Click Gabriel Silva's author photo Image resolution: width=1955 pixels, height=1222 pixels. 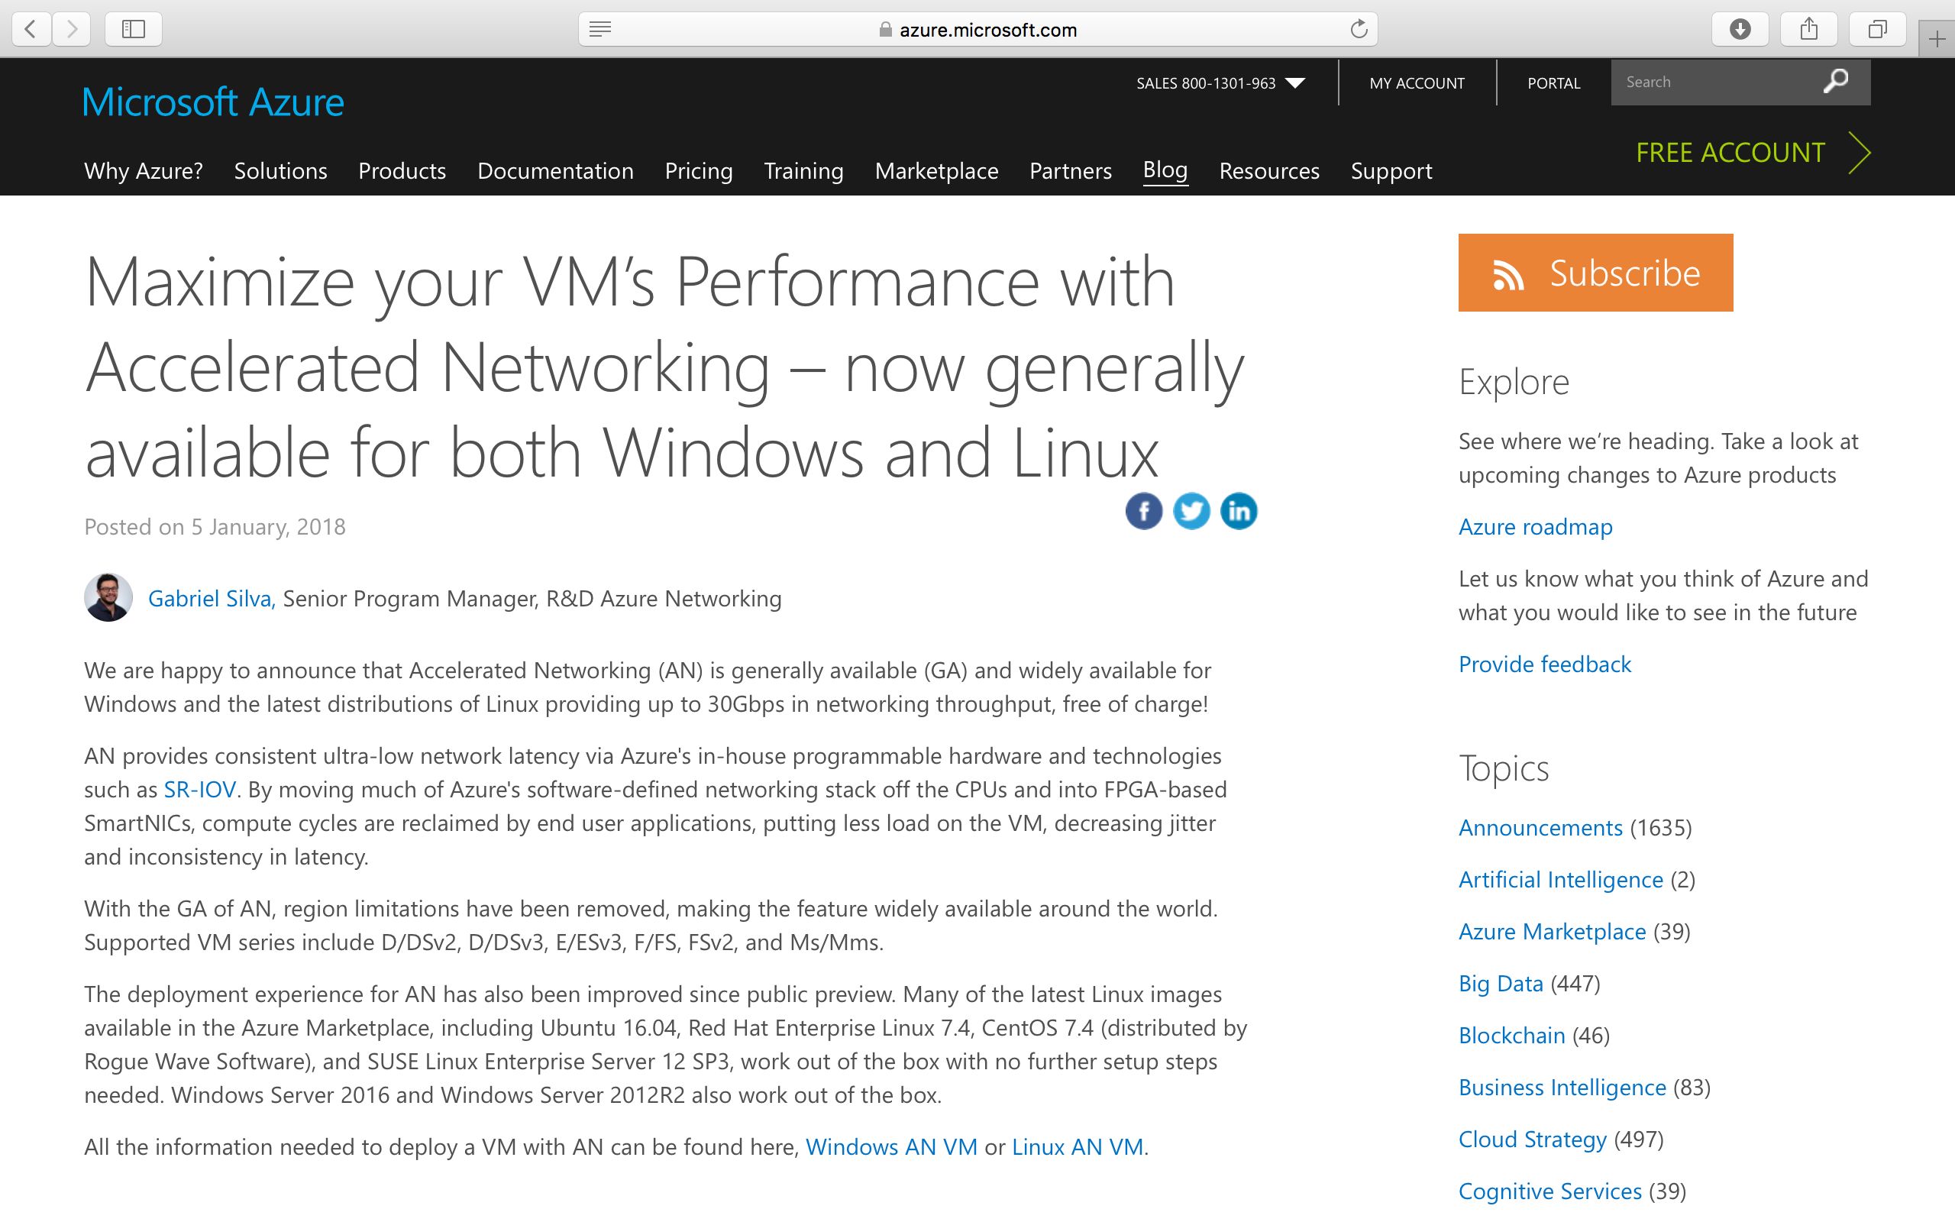tap(108, 597)
